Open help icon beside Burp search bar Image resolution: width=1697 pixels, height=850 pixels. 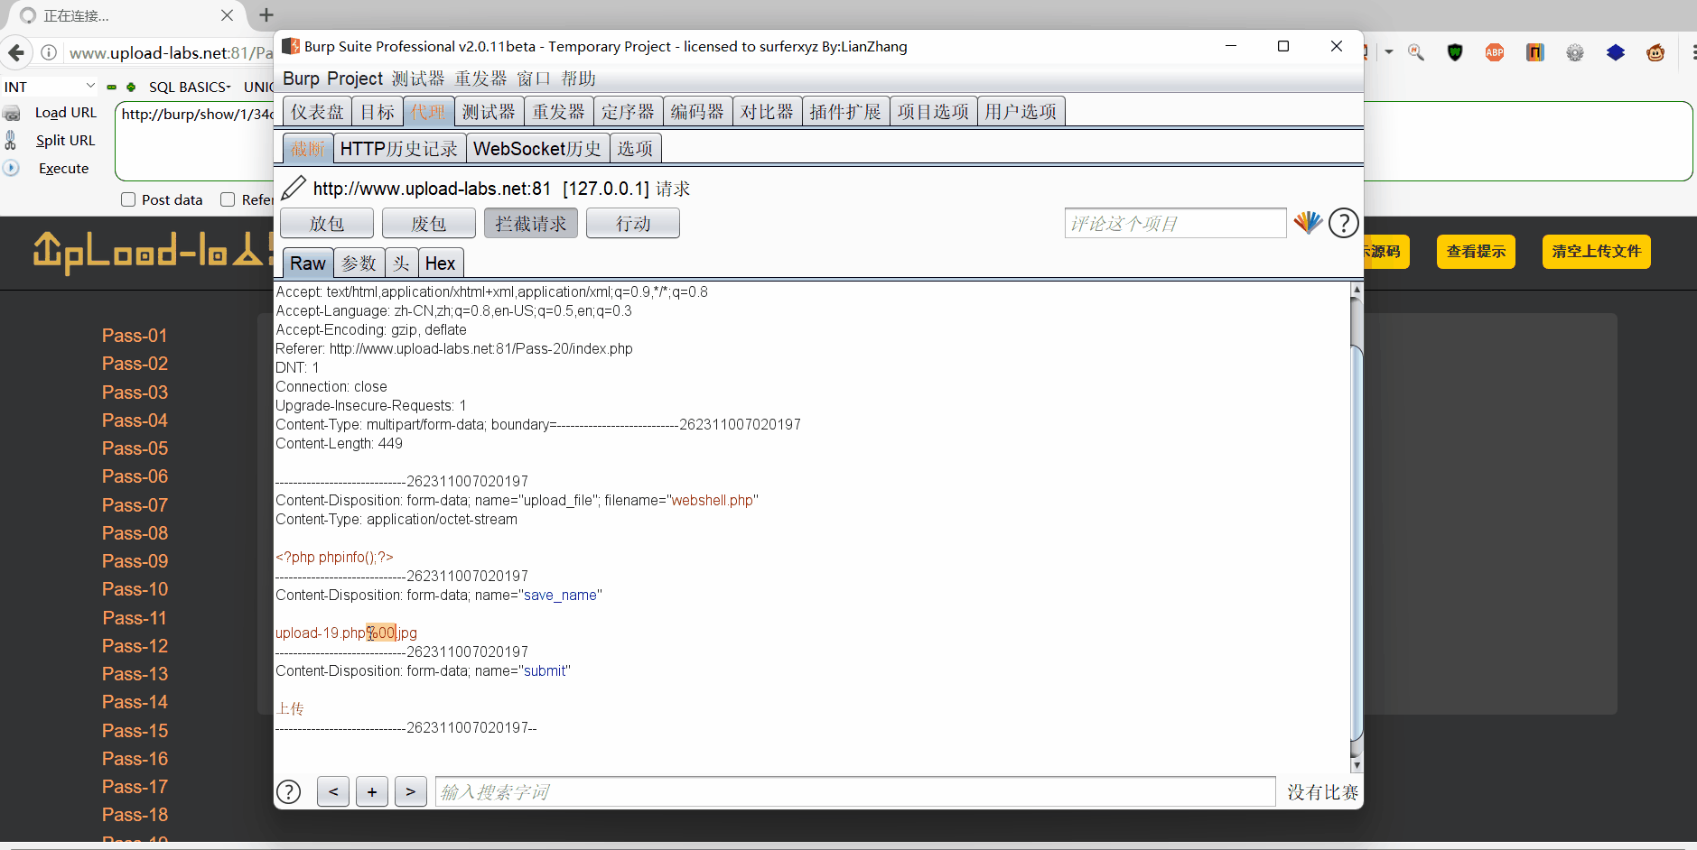click(288, 791)
